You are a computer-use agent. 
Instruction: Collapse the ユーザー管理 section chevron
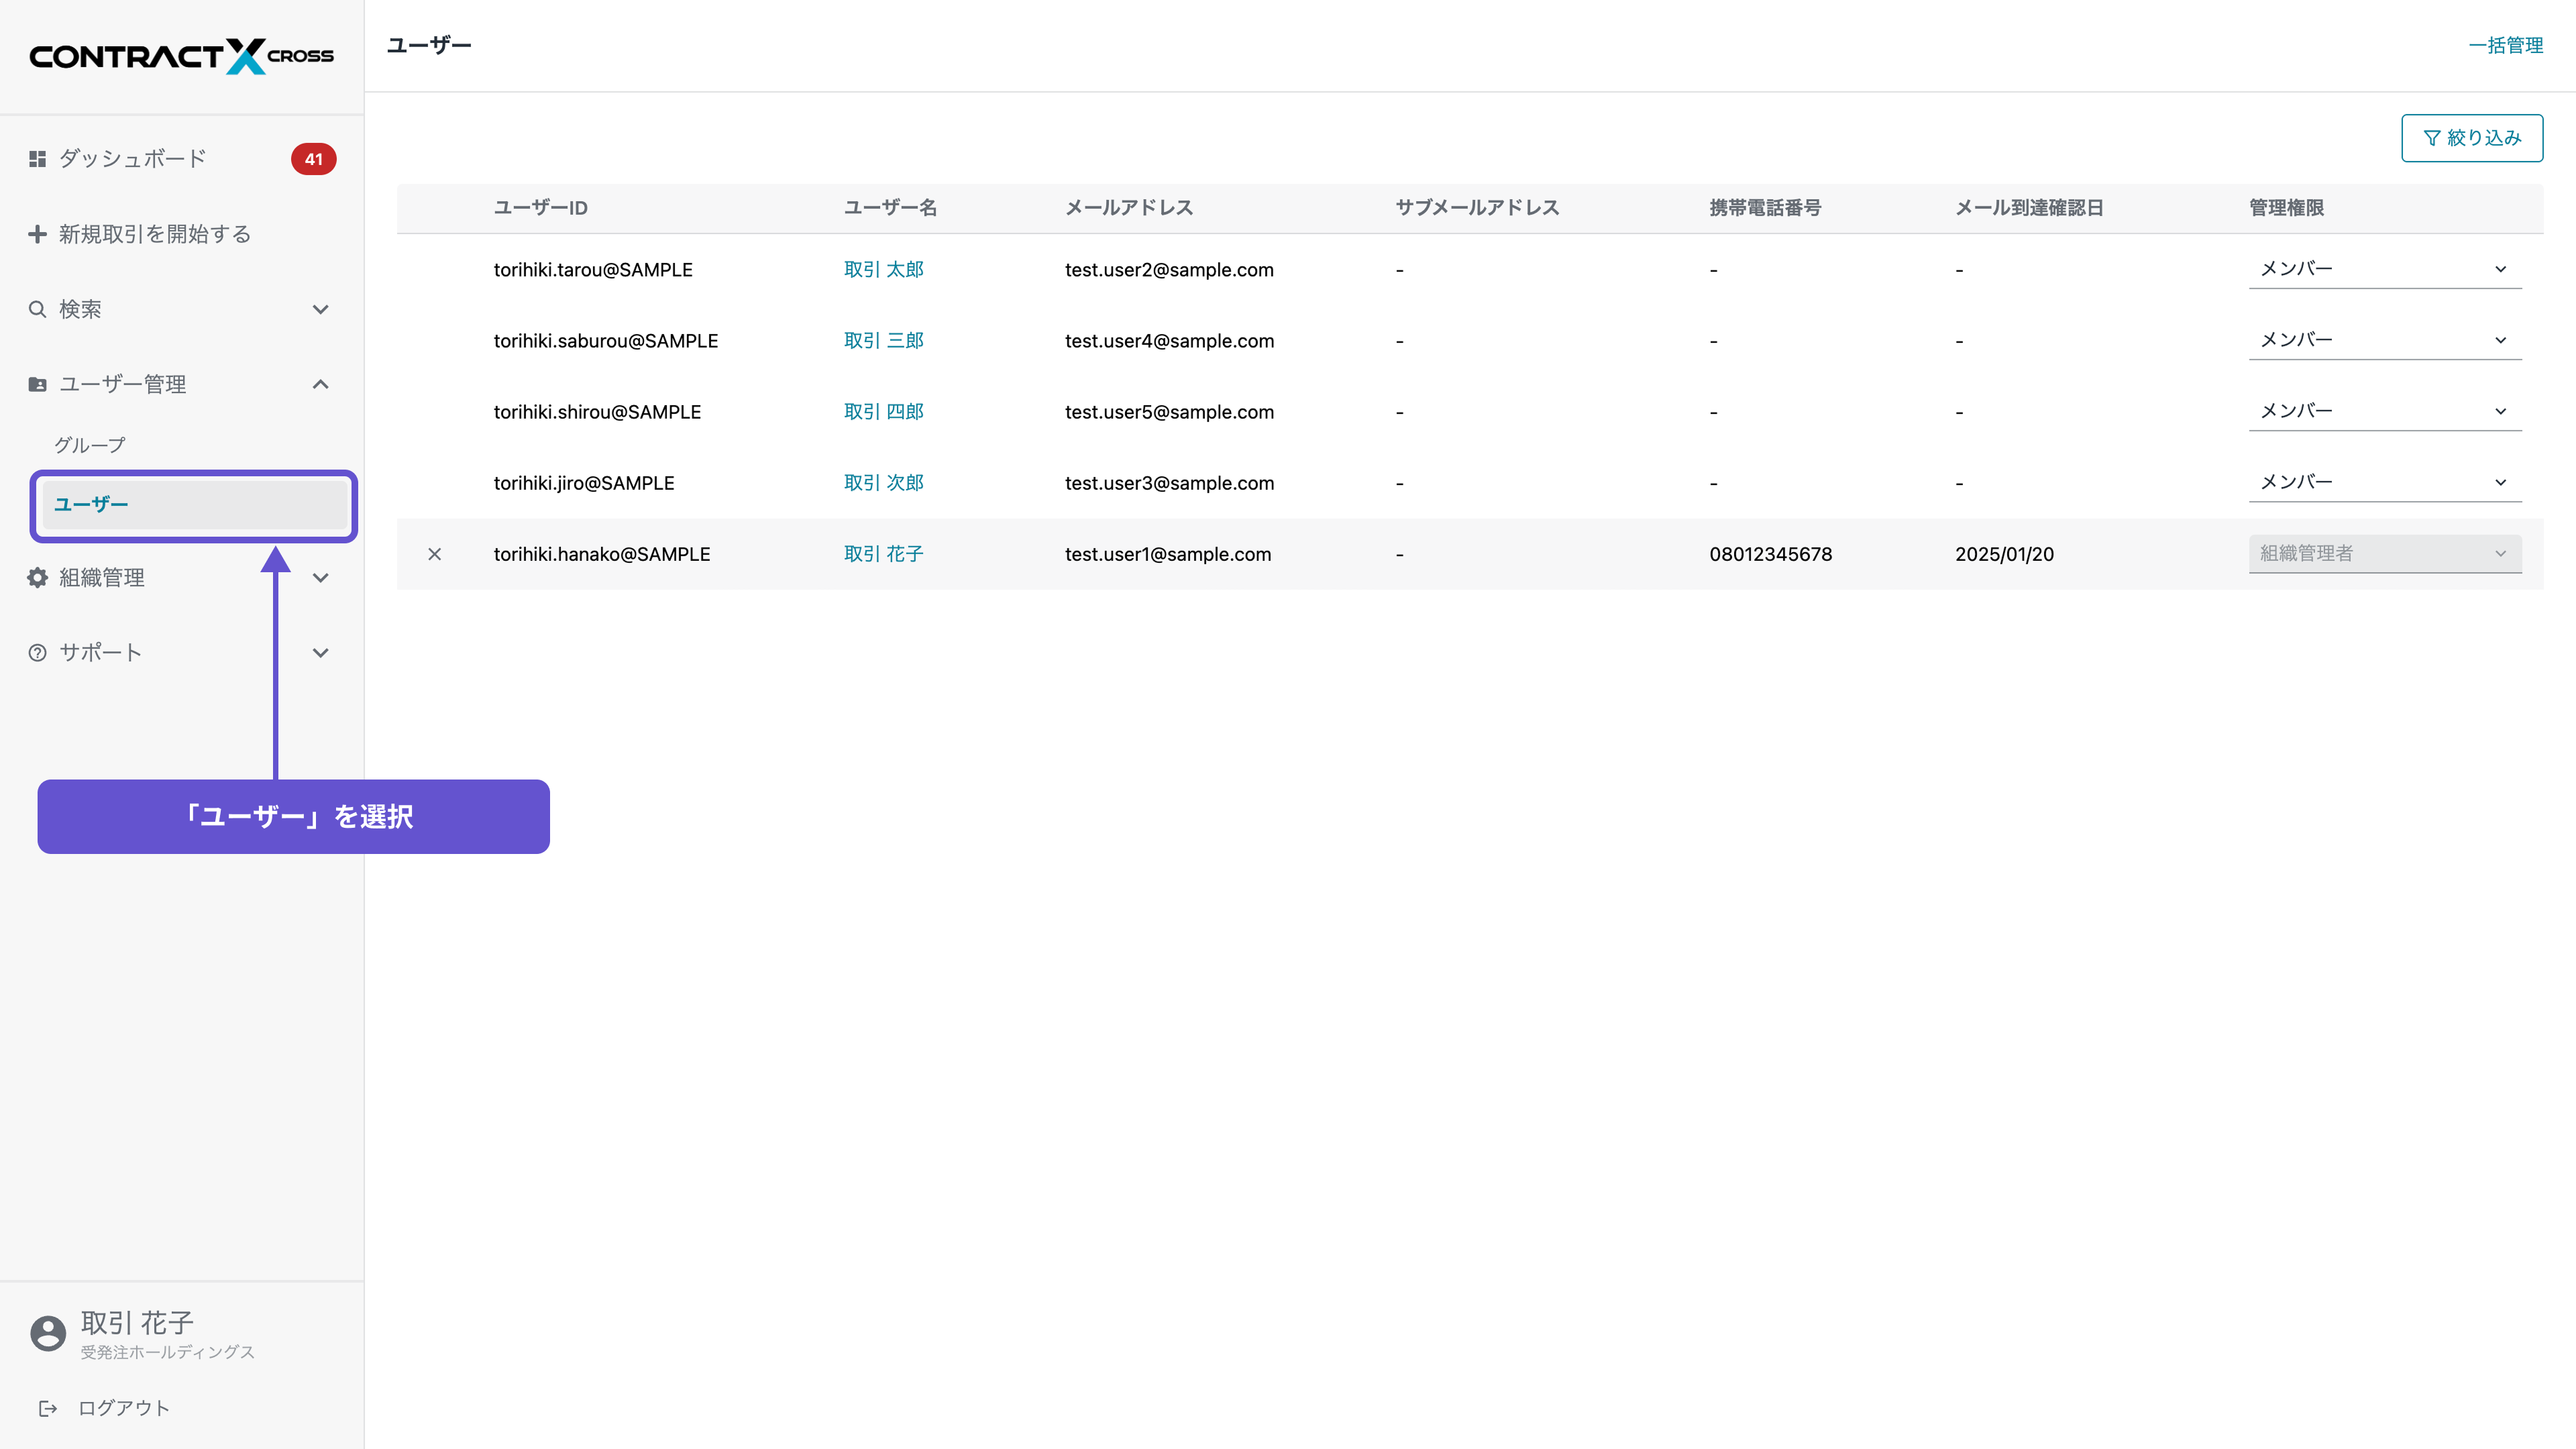click(x=320, y=384)
